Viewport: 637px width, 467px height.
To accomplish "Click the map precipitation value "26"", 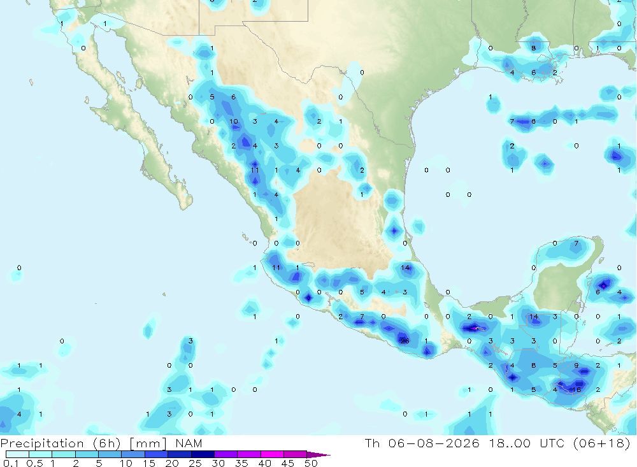I will [404, 341].
